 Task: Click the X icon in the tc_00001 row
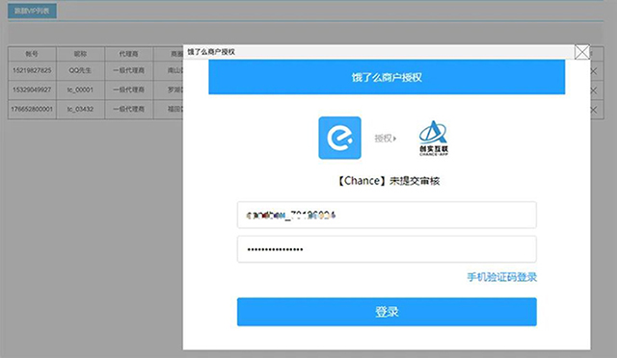(594, 90)
